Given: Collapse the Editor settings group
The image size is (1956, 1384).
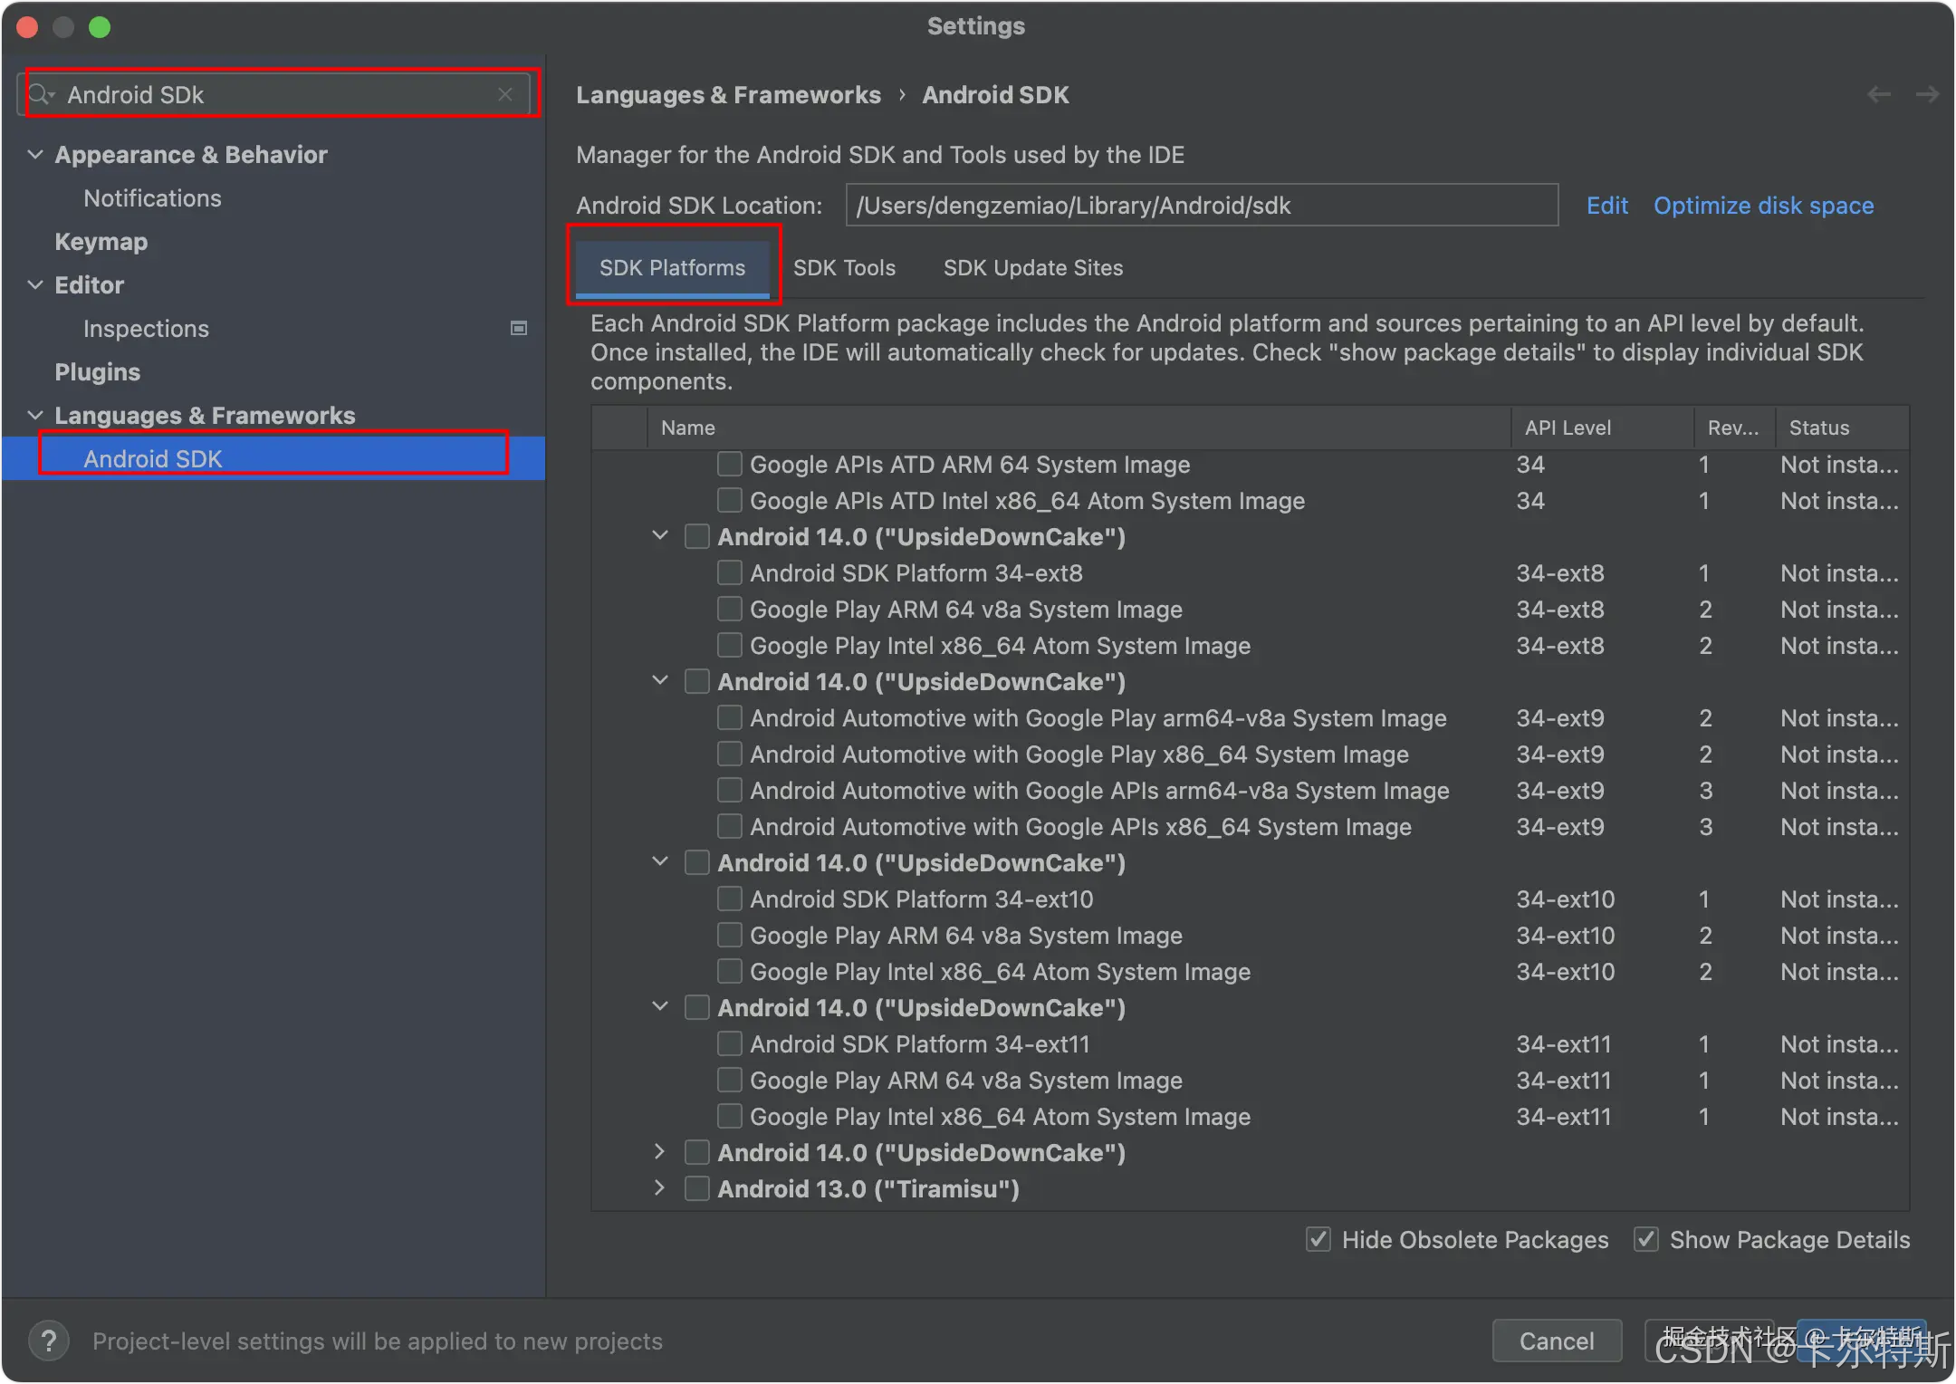Looking at the screenshot, I should [35, 284].
